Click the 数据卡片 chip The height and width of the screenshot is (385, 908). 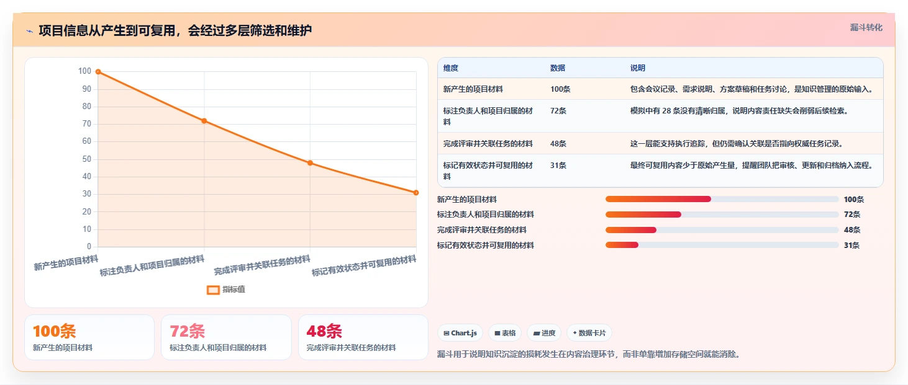(x=589, y=333)
